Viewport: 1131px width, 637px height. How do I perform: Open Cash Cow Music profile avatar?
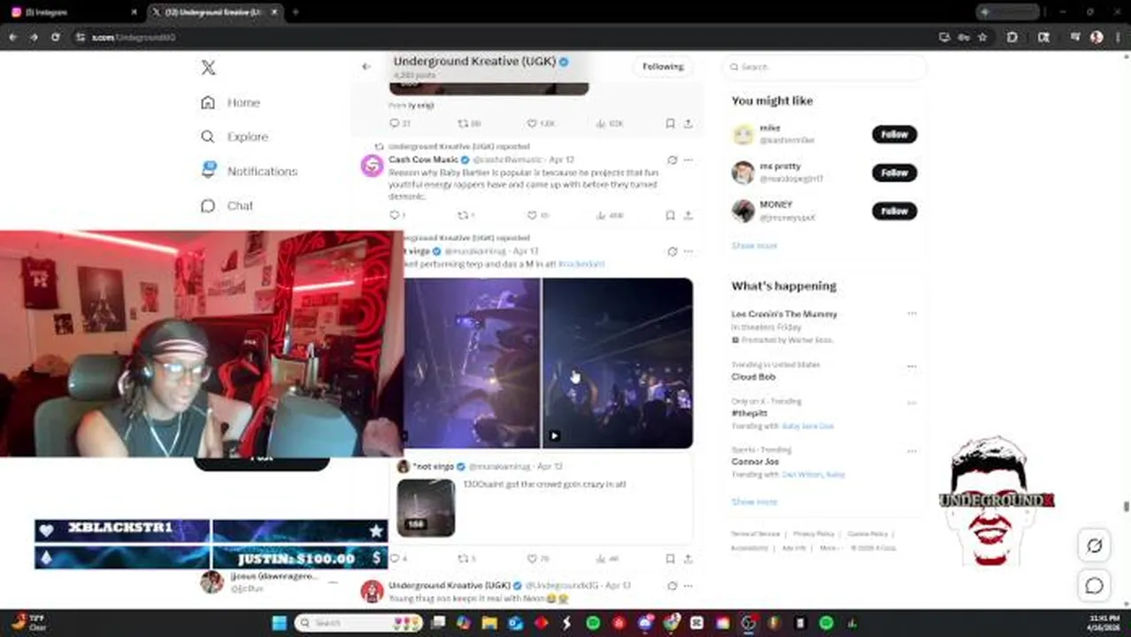click(372, 165)
